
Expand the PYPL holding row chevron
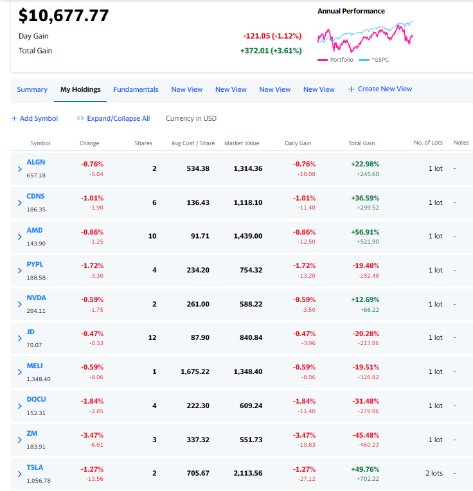20,271
